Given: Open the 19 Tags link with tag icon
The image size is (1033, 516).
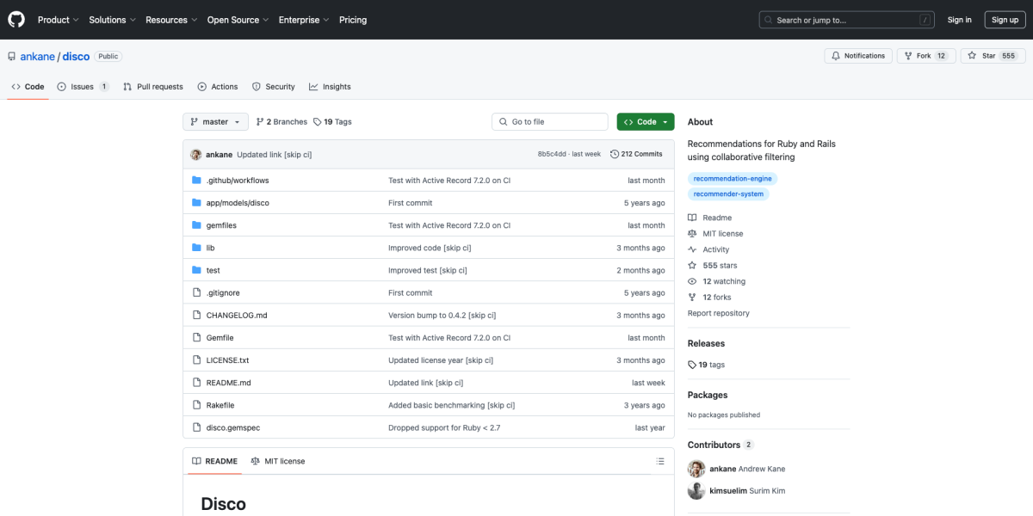Looking at the screenshot, I should (x=332, y=122).
